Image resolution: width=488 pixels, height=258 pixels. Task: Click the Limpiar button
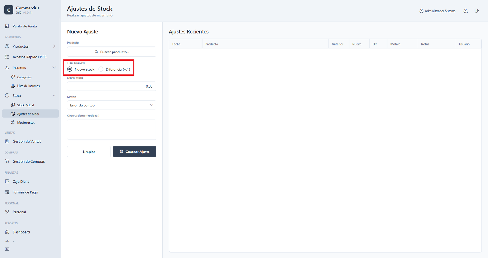click(89, 152)
